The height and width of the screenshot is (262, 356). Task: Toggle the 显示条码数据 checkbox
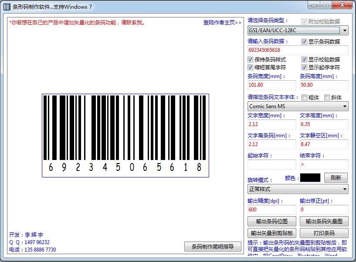[x=305, y=42]
